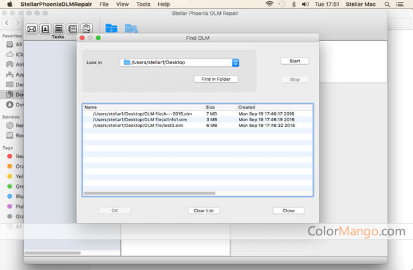Image resolution: width=413 pixels, height=270 pixels.
Task: Click the Mon Sep 19 17:46:22 2016 cell
Action: 266,125
